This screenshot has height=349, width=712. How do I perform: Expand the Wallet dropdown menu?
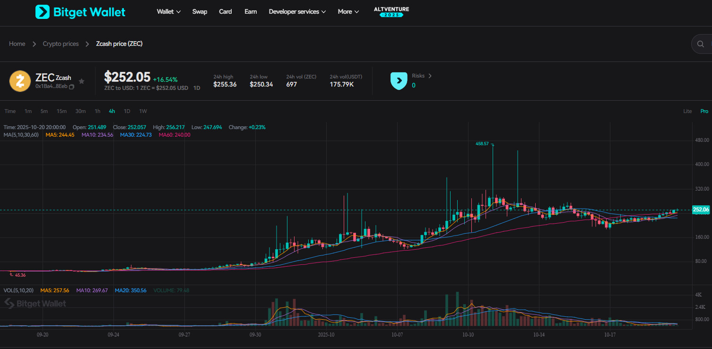click(x=169, y=12)
